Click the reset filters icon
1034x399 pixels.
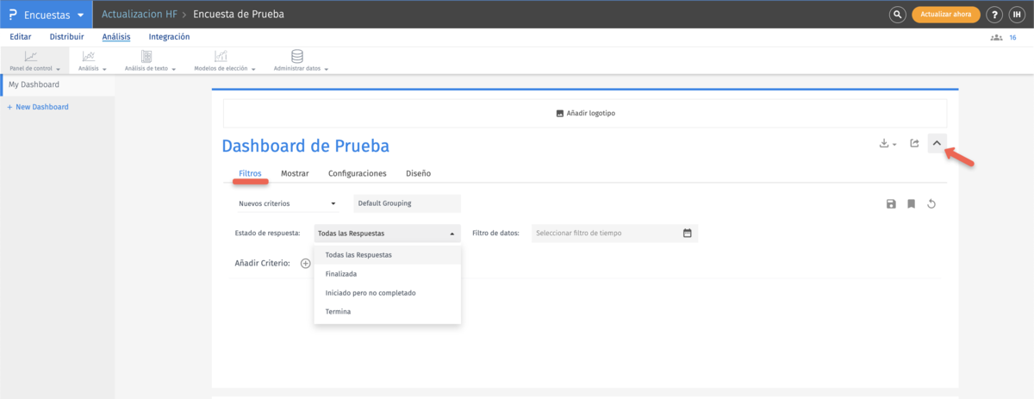point(931,204)
